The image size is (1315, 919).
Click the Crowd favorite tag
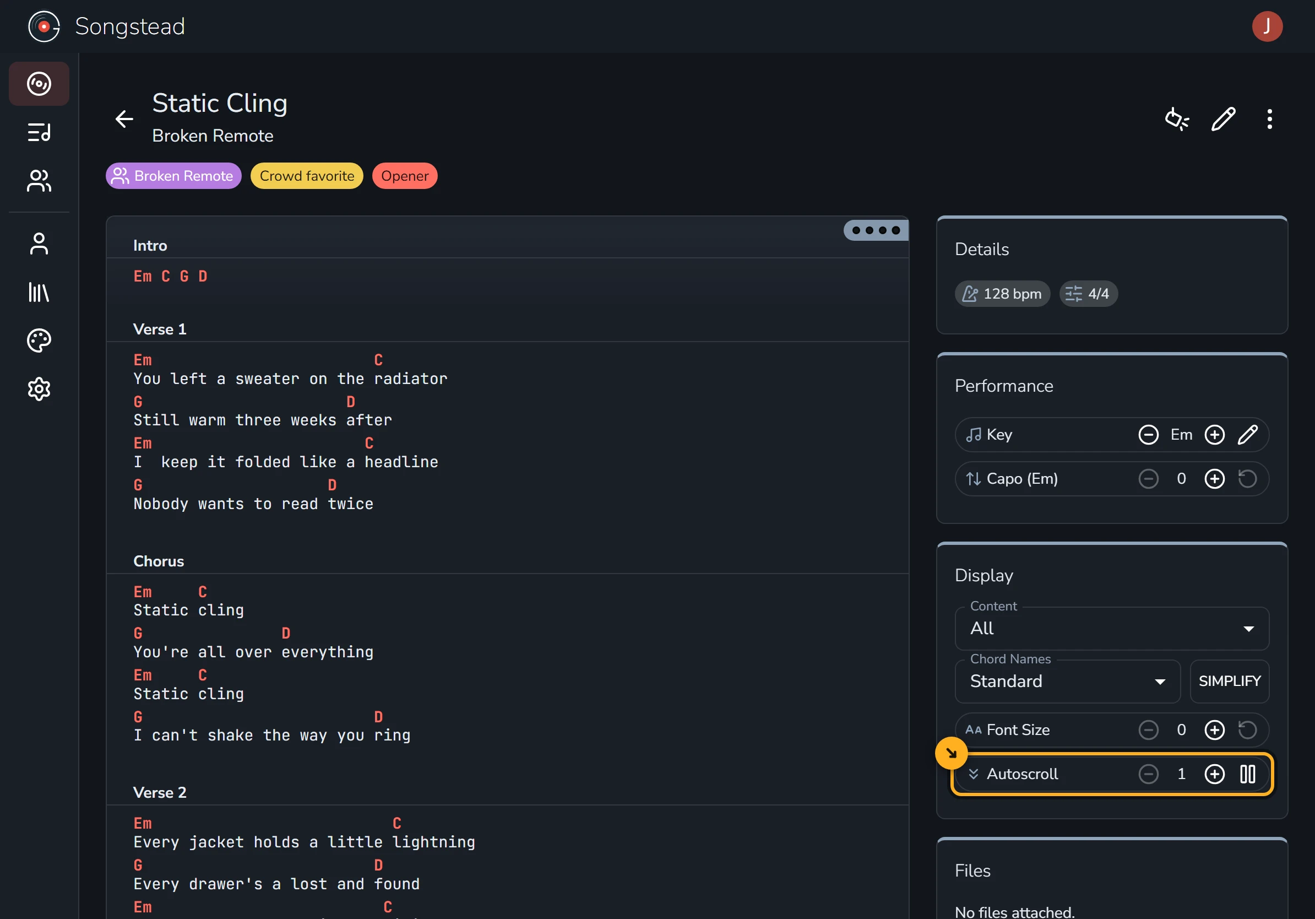(x=307, y=176)
